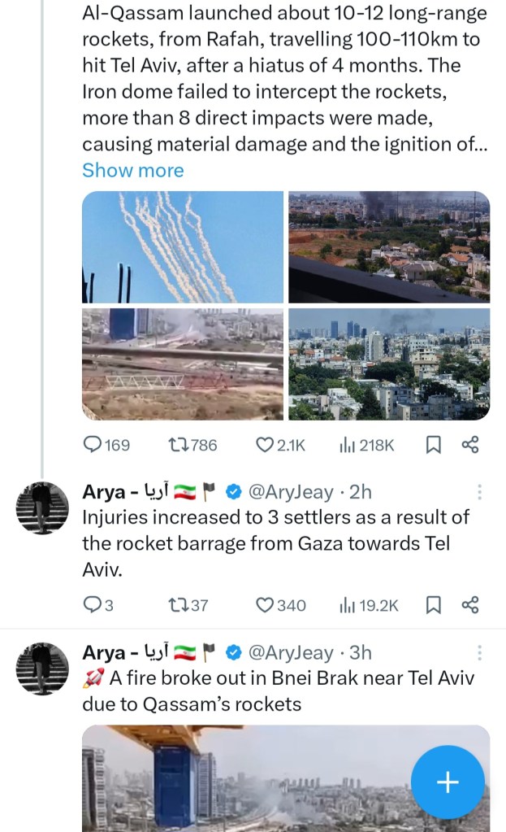The width and height of the screenshot is (506, 832).
Task: Open Arya's avatar on the 3h post
Action: point(43,669)
